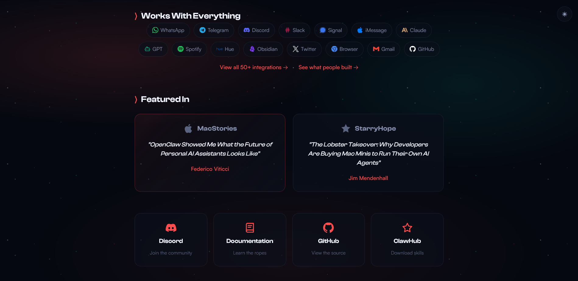Select the Twitter integration chip
The height and width of the screenshot is (281, 578).
pos(304,49)
